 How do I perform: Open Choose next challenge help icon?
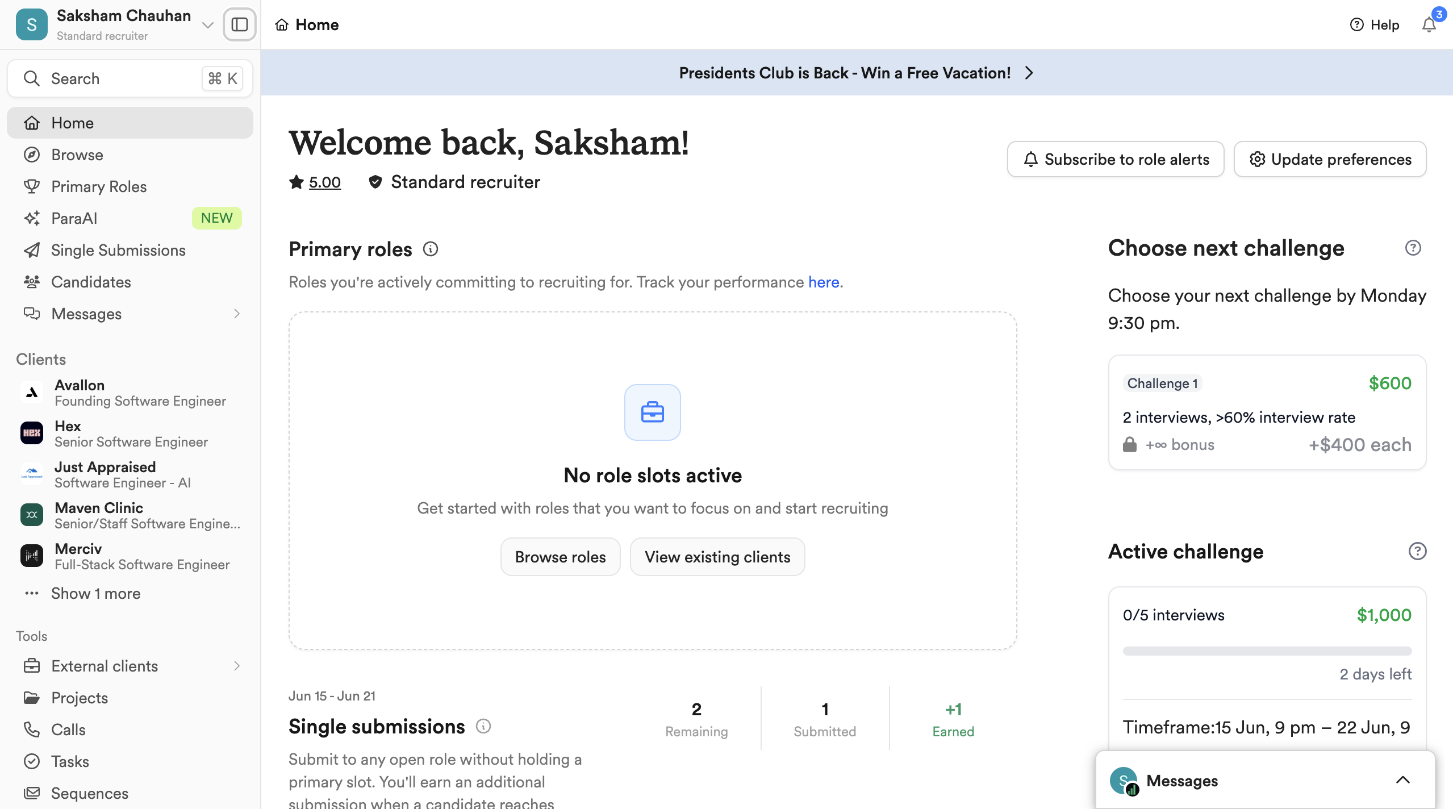(1413, 248)
